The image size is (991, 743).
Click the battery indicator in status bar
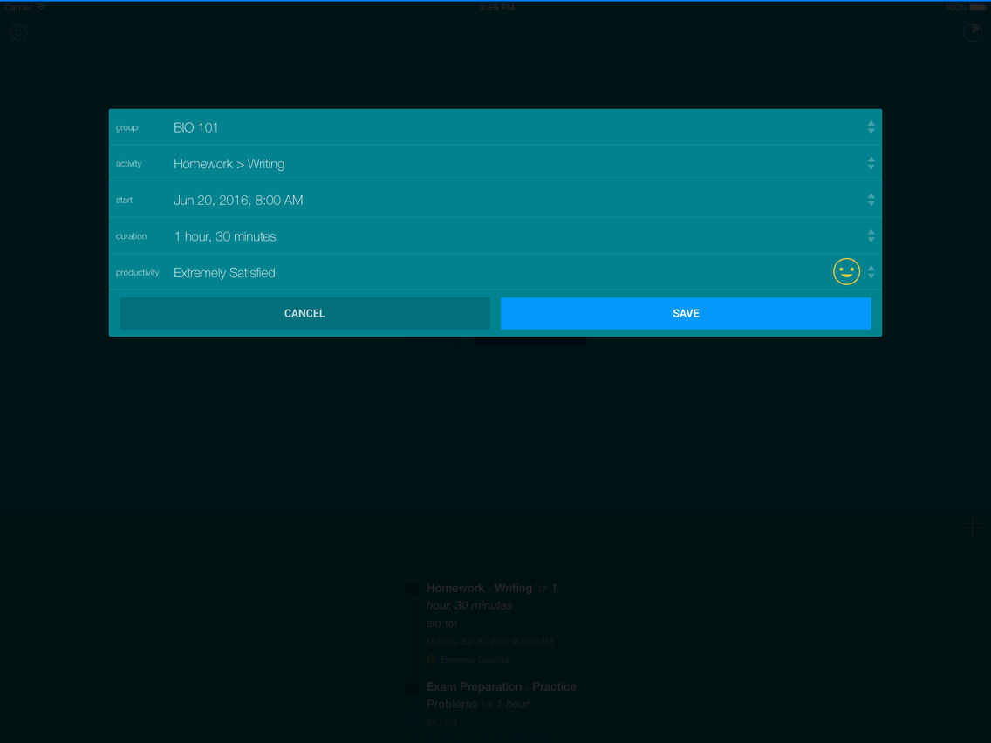pos(978,8)
